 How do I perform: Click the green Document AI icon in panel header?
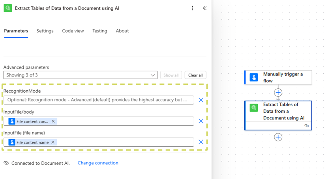tap(8, 8)
